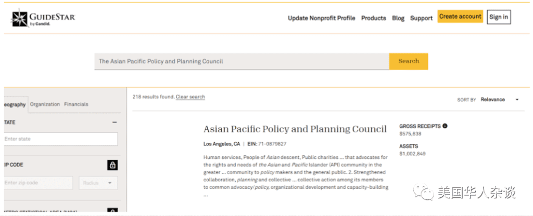Open the Radius dropdown

98,183
